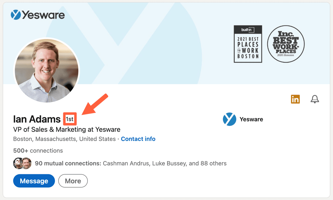Click the Inc. Best Workplaces badge
The image size is (333, 200).
click(x=286, y=44)
